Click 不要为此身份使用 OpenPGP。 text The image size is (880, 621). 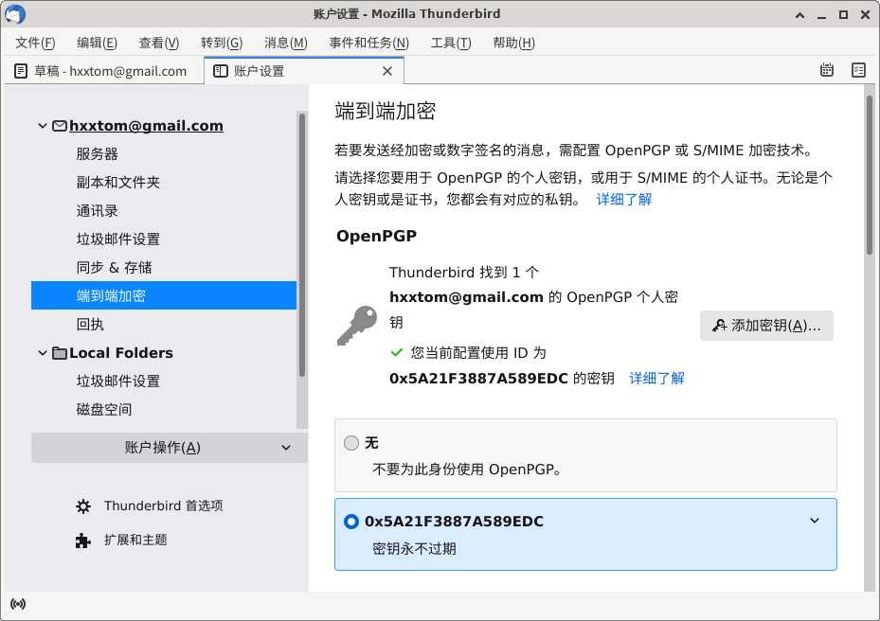(x=467, y=469)
